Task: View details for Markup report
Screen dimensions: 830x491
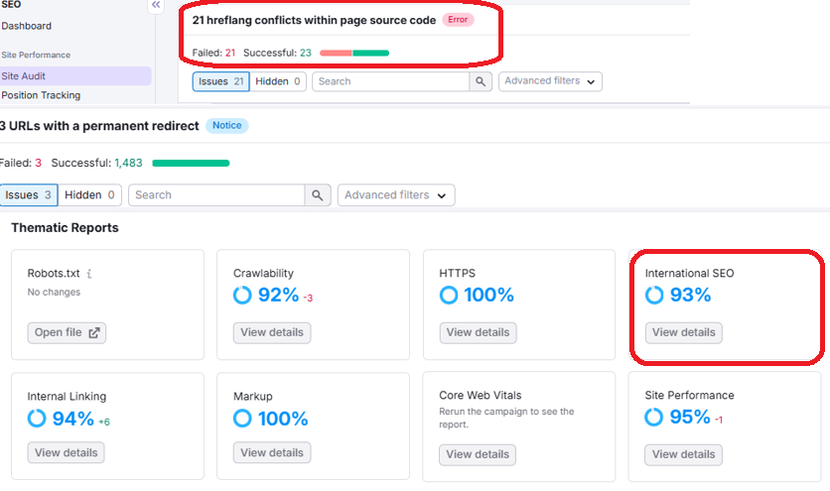Action: pos(272,453)
